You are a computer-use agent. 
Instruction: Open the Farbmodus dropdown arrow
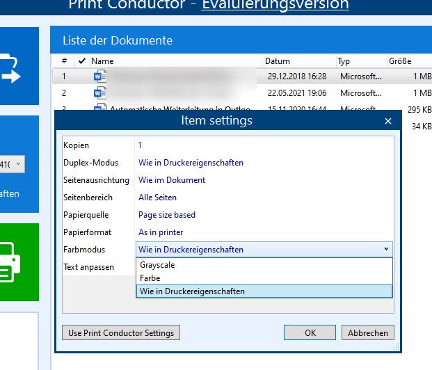386,249
